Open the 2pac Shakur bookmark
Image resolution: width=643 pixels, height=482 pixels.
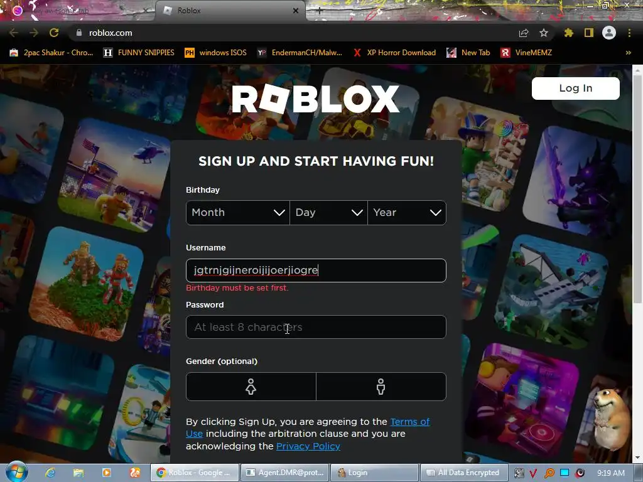tap(51, 53)
